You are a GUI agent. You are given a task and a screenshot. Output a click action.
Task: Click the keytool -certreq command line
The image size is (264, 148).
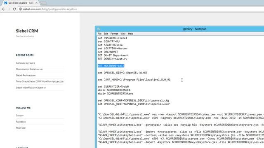pos(181,135)
